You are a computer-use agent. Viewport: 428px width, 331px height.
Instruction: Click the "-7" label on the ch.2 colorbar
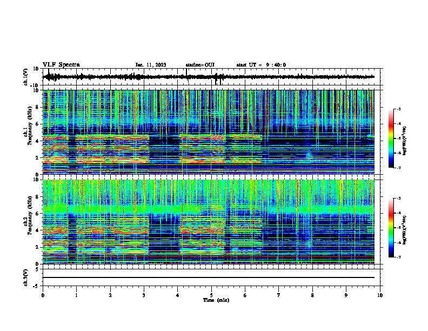coord(398,257)
